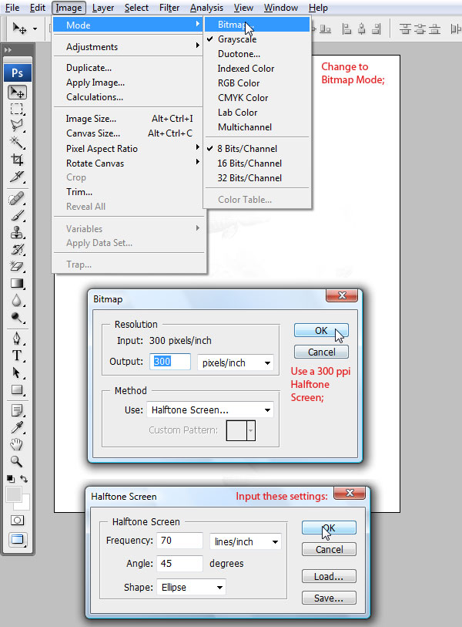Image resolution: width=462 pixels, height=627 pixels.
Task: Select the Healing Brush tool
Action: [17, 199]
